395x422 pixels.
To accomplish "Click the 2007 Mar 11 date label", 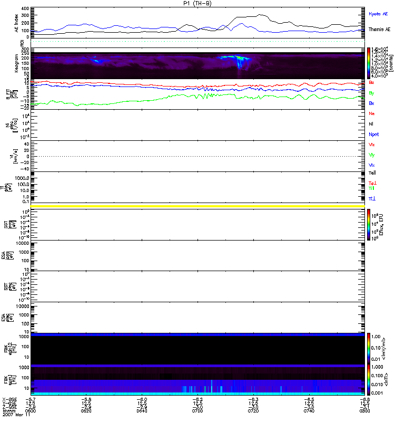I will point(16,415).
